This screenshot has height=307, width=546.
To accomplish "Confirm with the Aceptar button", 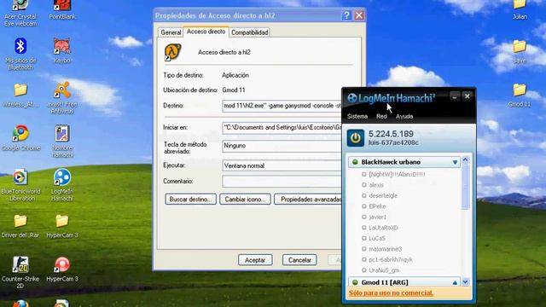I will click(255, 260).
